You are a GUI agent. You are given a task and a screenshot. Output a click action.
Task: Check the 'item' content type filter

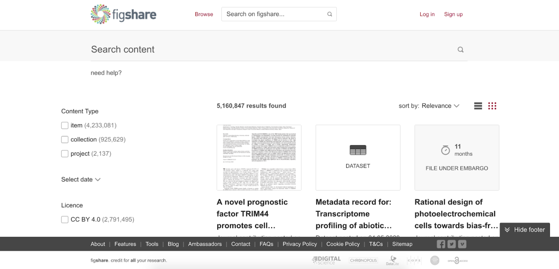tap(65, 126)
